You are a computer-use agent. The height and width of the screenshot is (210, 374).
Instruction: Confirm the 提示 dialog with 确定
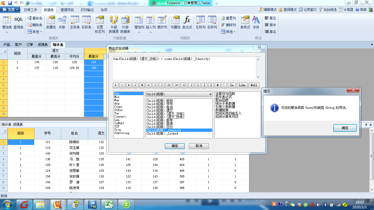pos(345,128)
